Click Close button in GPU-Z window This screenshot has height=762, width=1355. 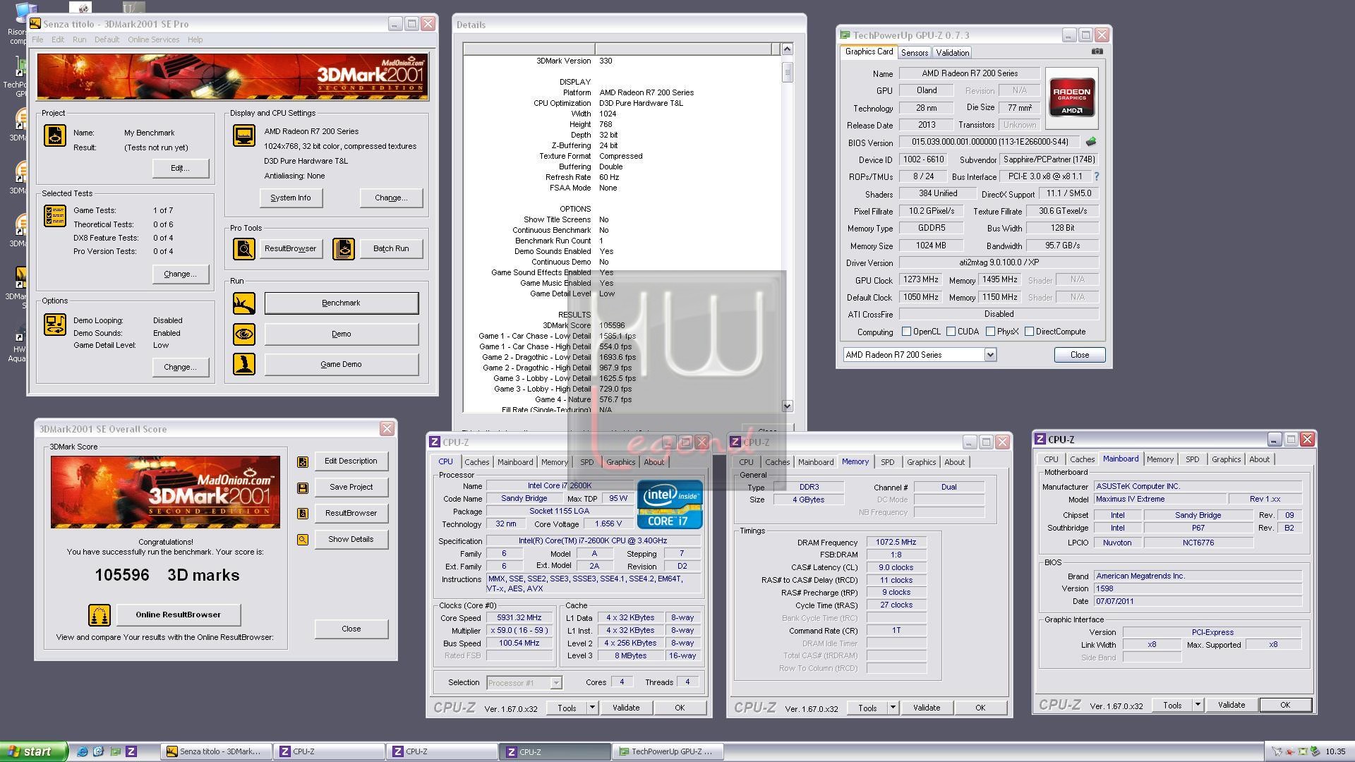coord(1079,355)
